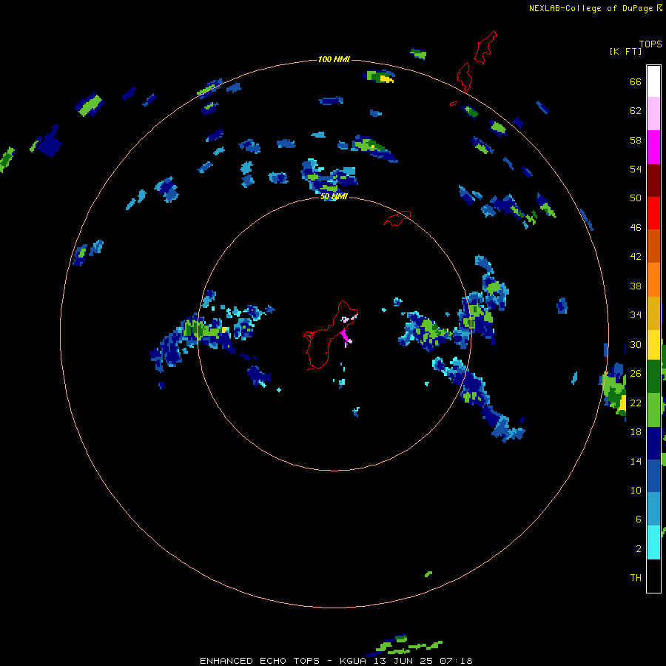Click the green echo cluster east of Guam
The image size is (666, 666).
click(x=431, y=332)
